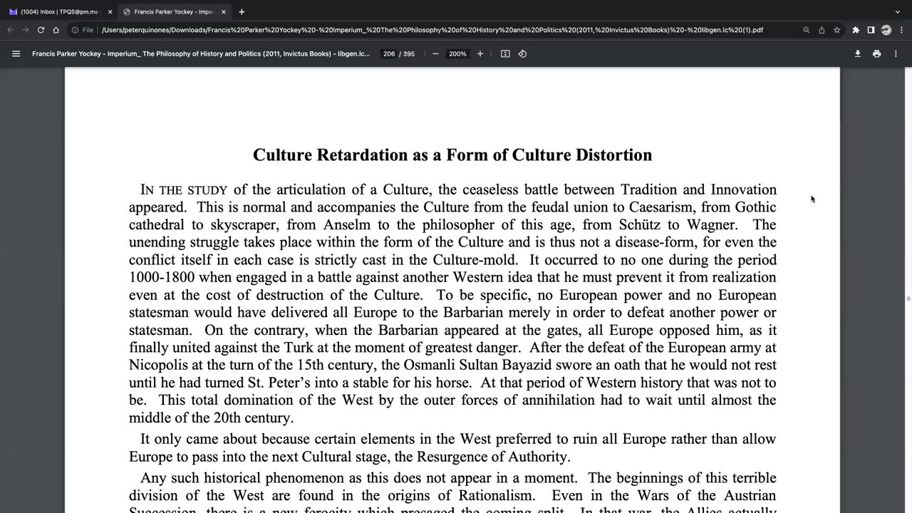912x513 pixels.
Task: Toggle the browser side panel
Action: pyautogui.click(x=871, y=30)
